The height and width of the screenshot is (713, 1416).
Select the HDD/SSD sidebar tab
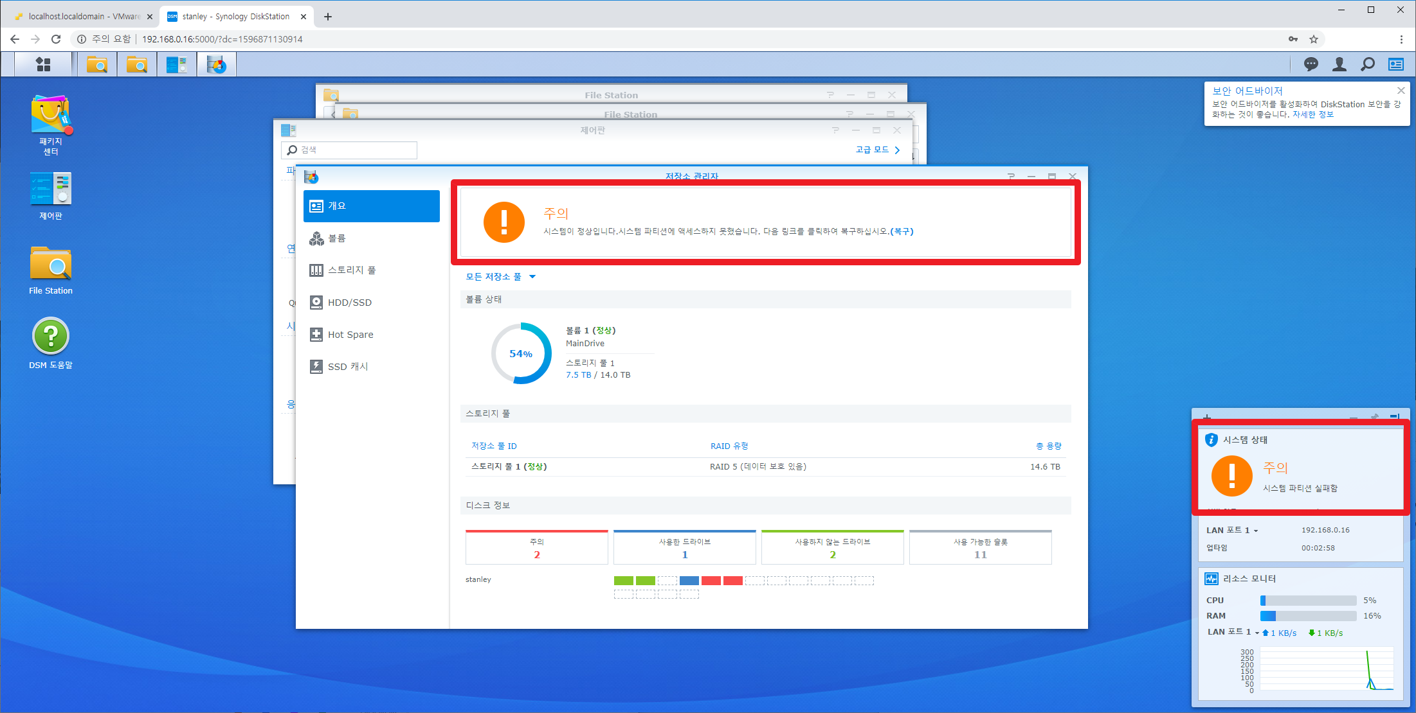click(x=349, y=303)
